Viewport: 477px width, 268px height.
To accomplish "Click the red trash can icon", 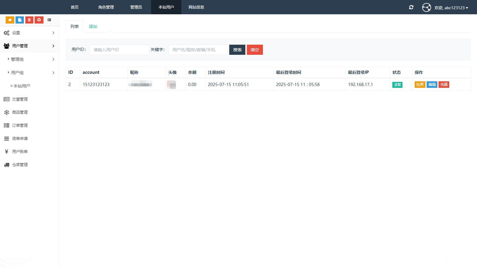I will 29,20.
